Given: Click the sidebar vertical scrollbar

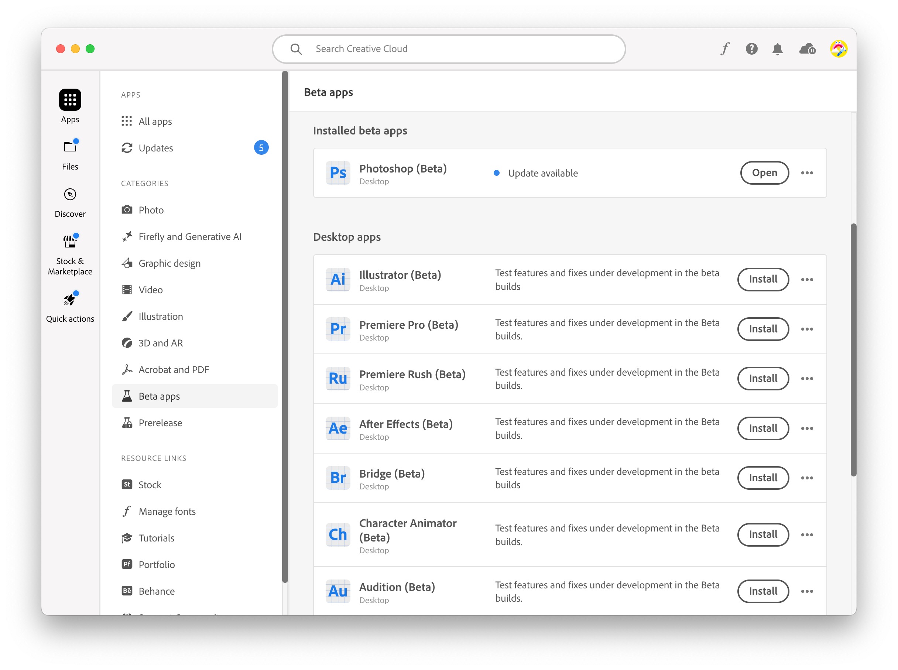Looking at the screenshot, I should (285, 327).
